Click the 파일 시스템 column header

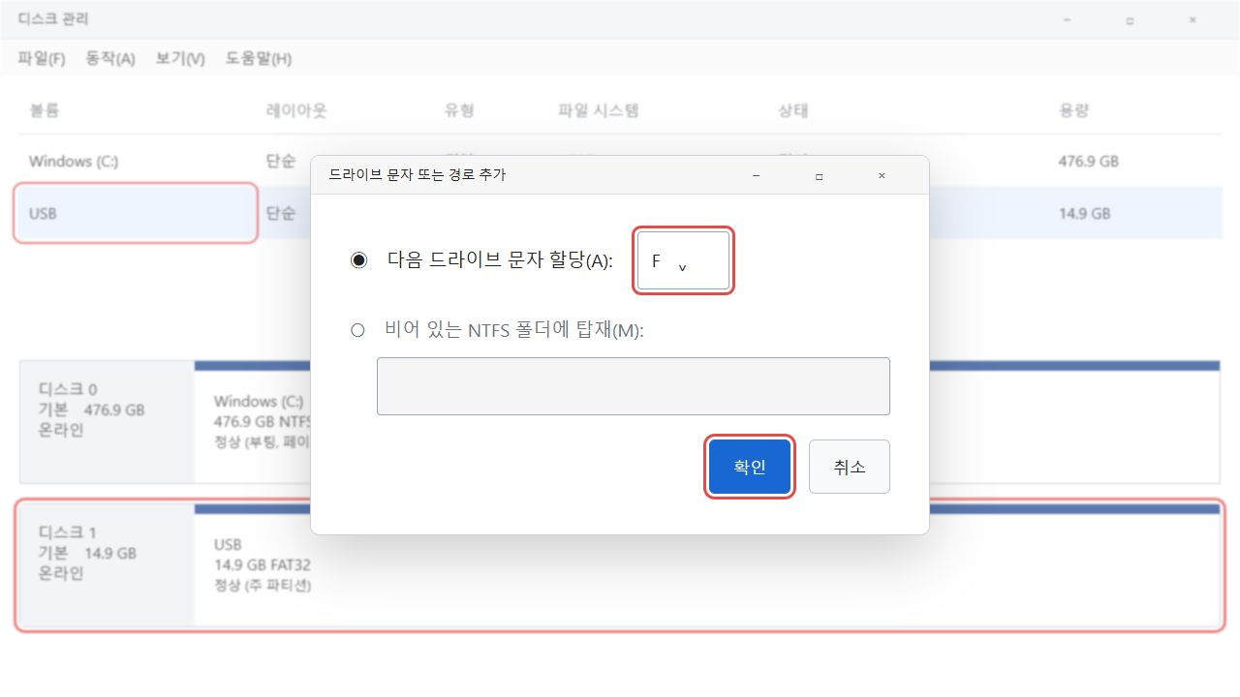coord(599,110)
